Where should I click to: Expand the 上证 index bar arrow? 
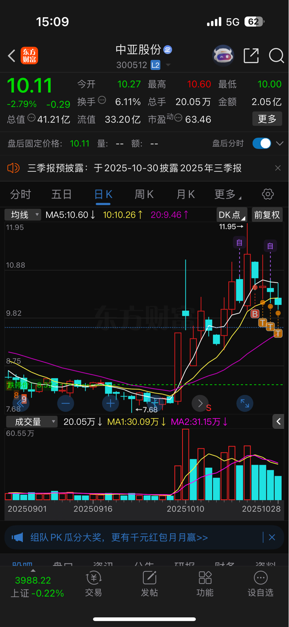pyautogui.click(x=33, y=571)
